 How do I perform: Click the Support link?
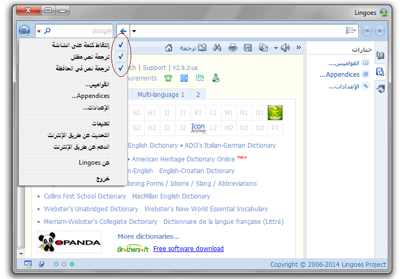pos(154,68)
